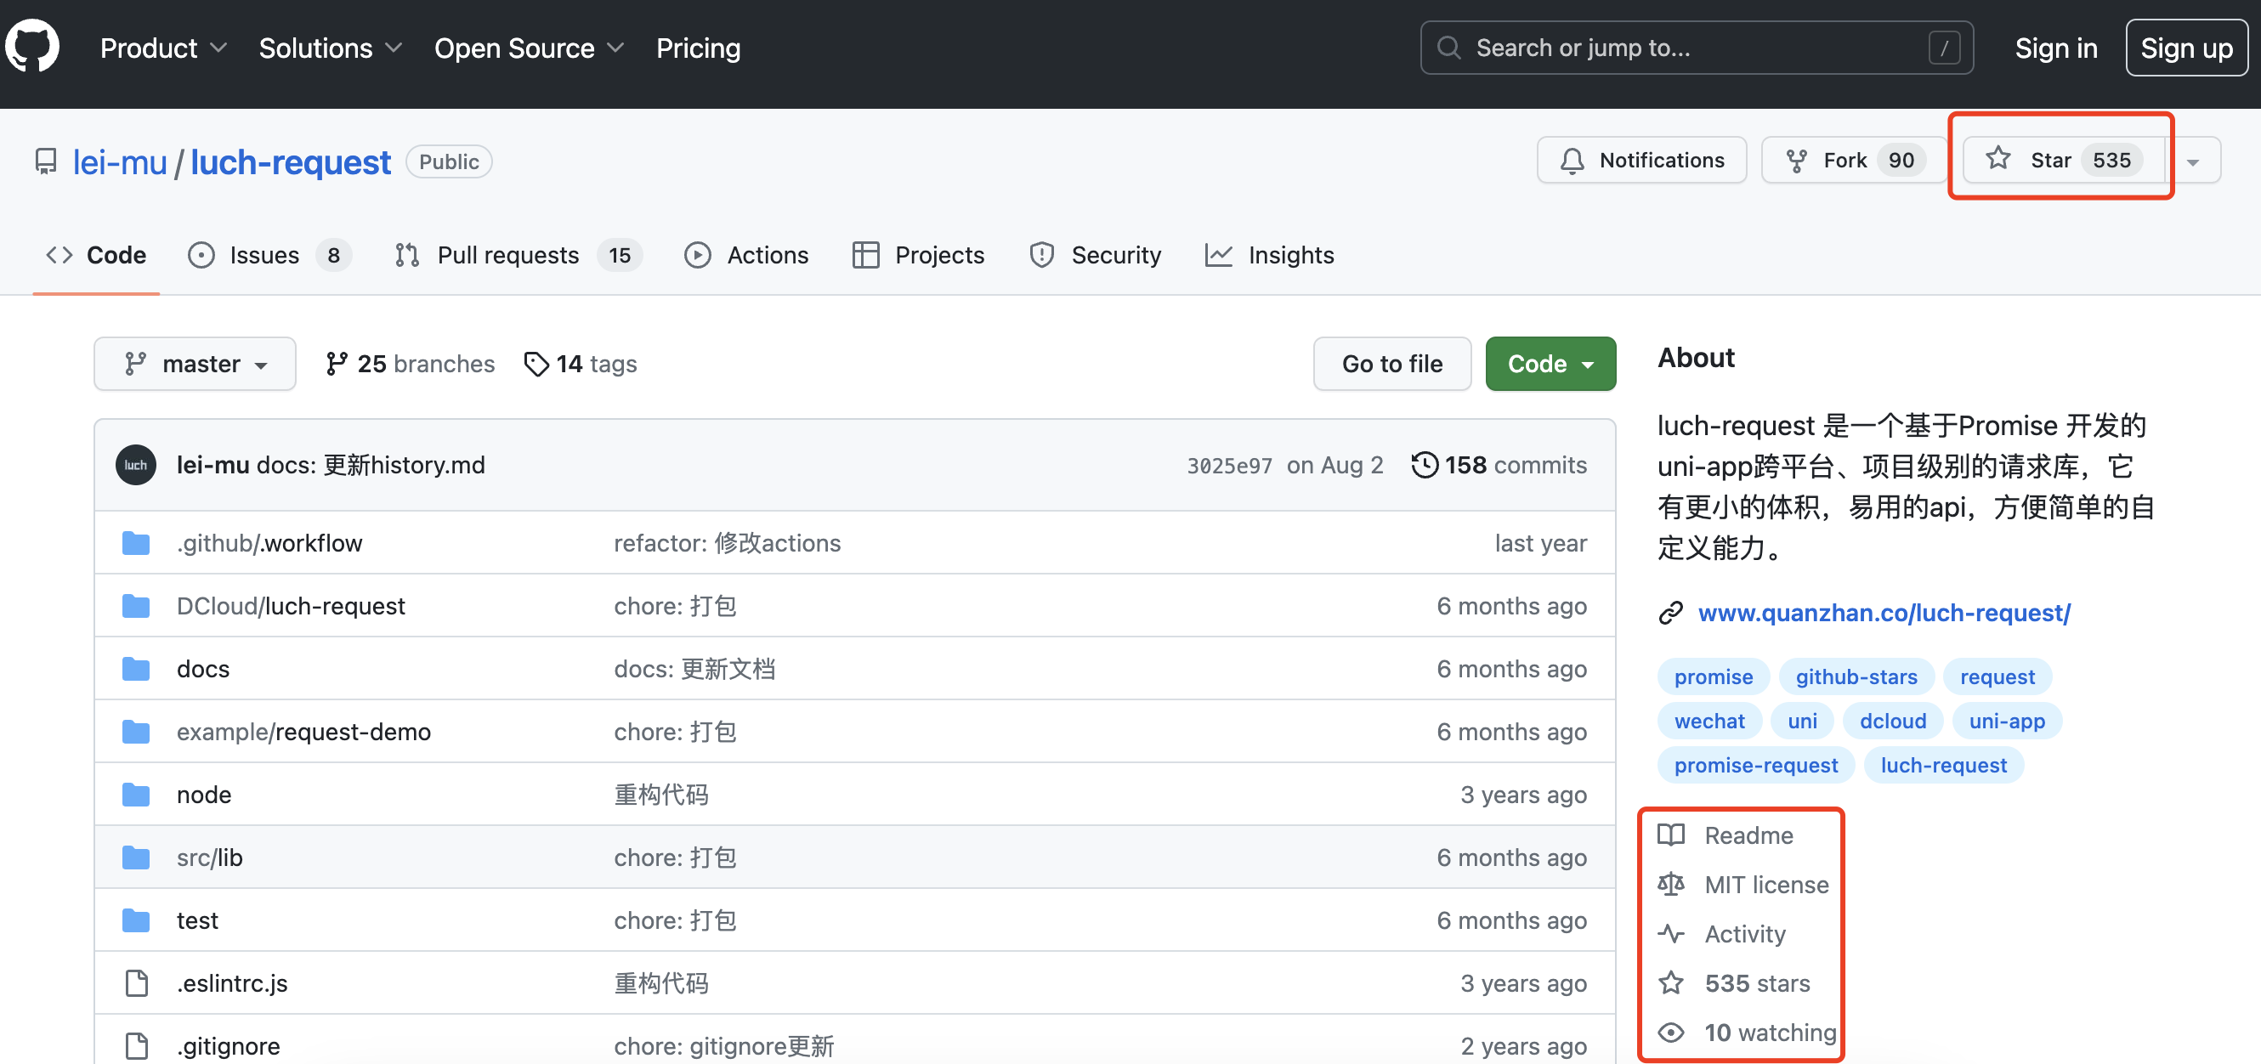The height and width of the screenshot is (1064, 2261).
Task: Click Sign in link
Action: [2055, 48]
